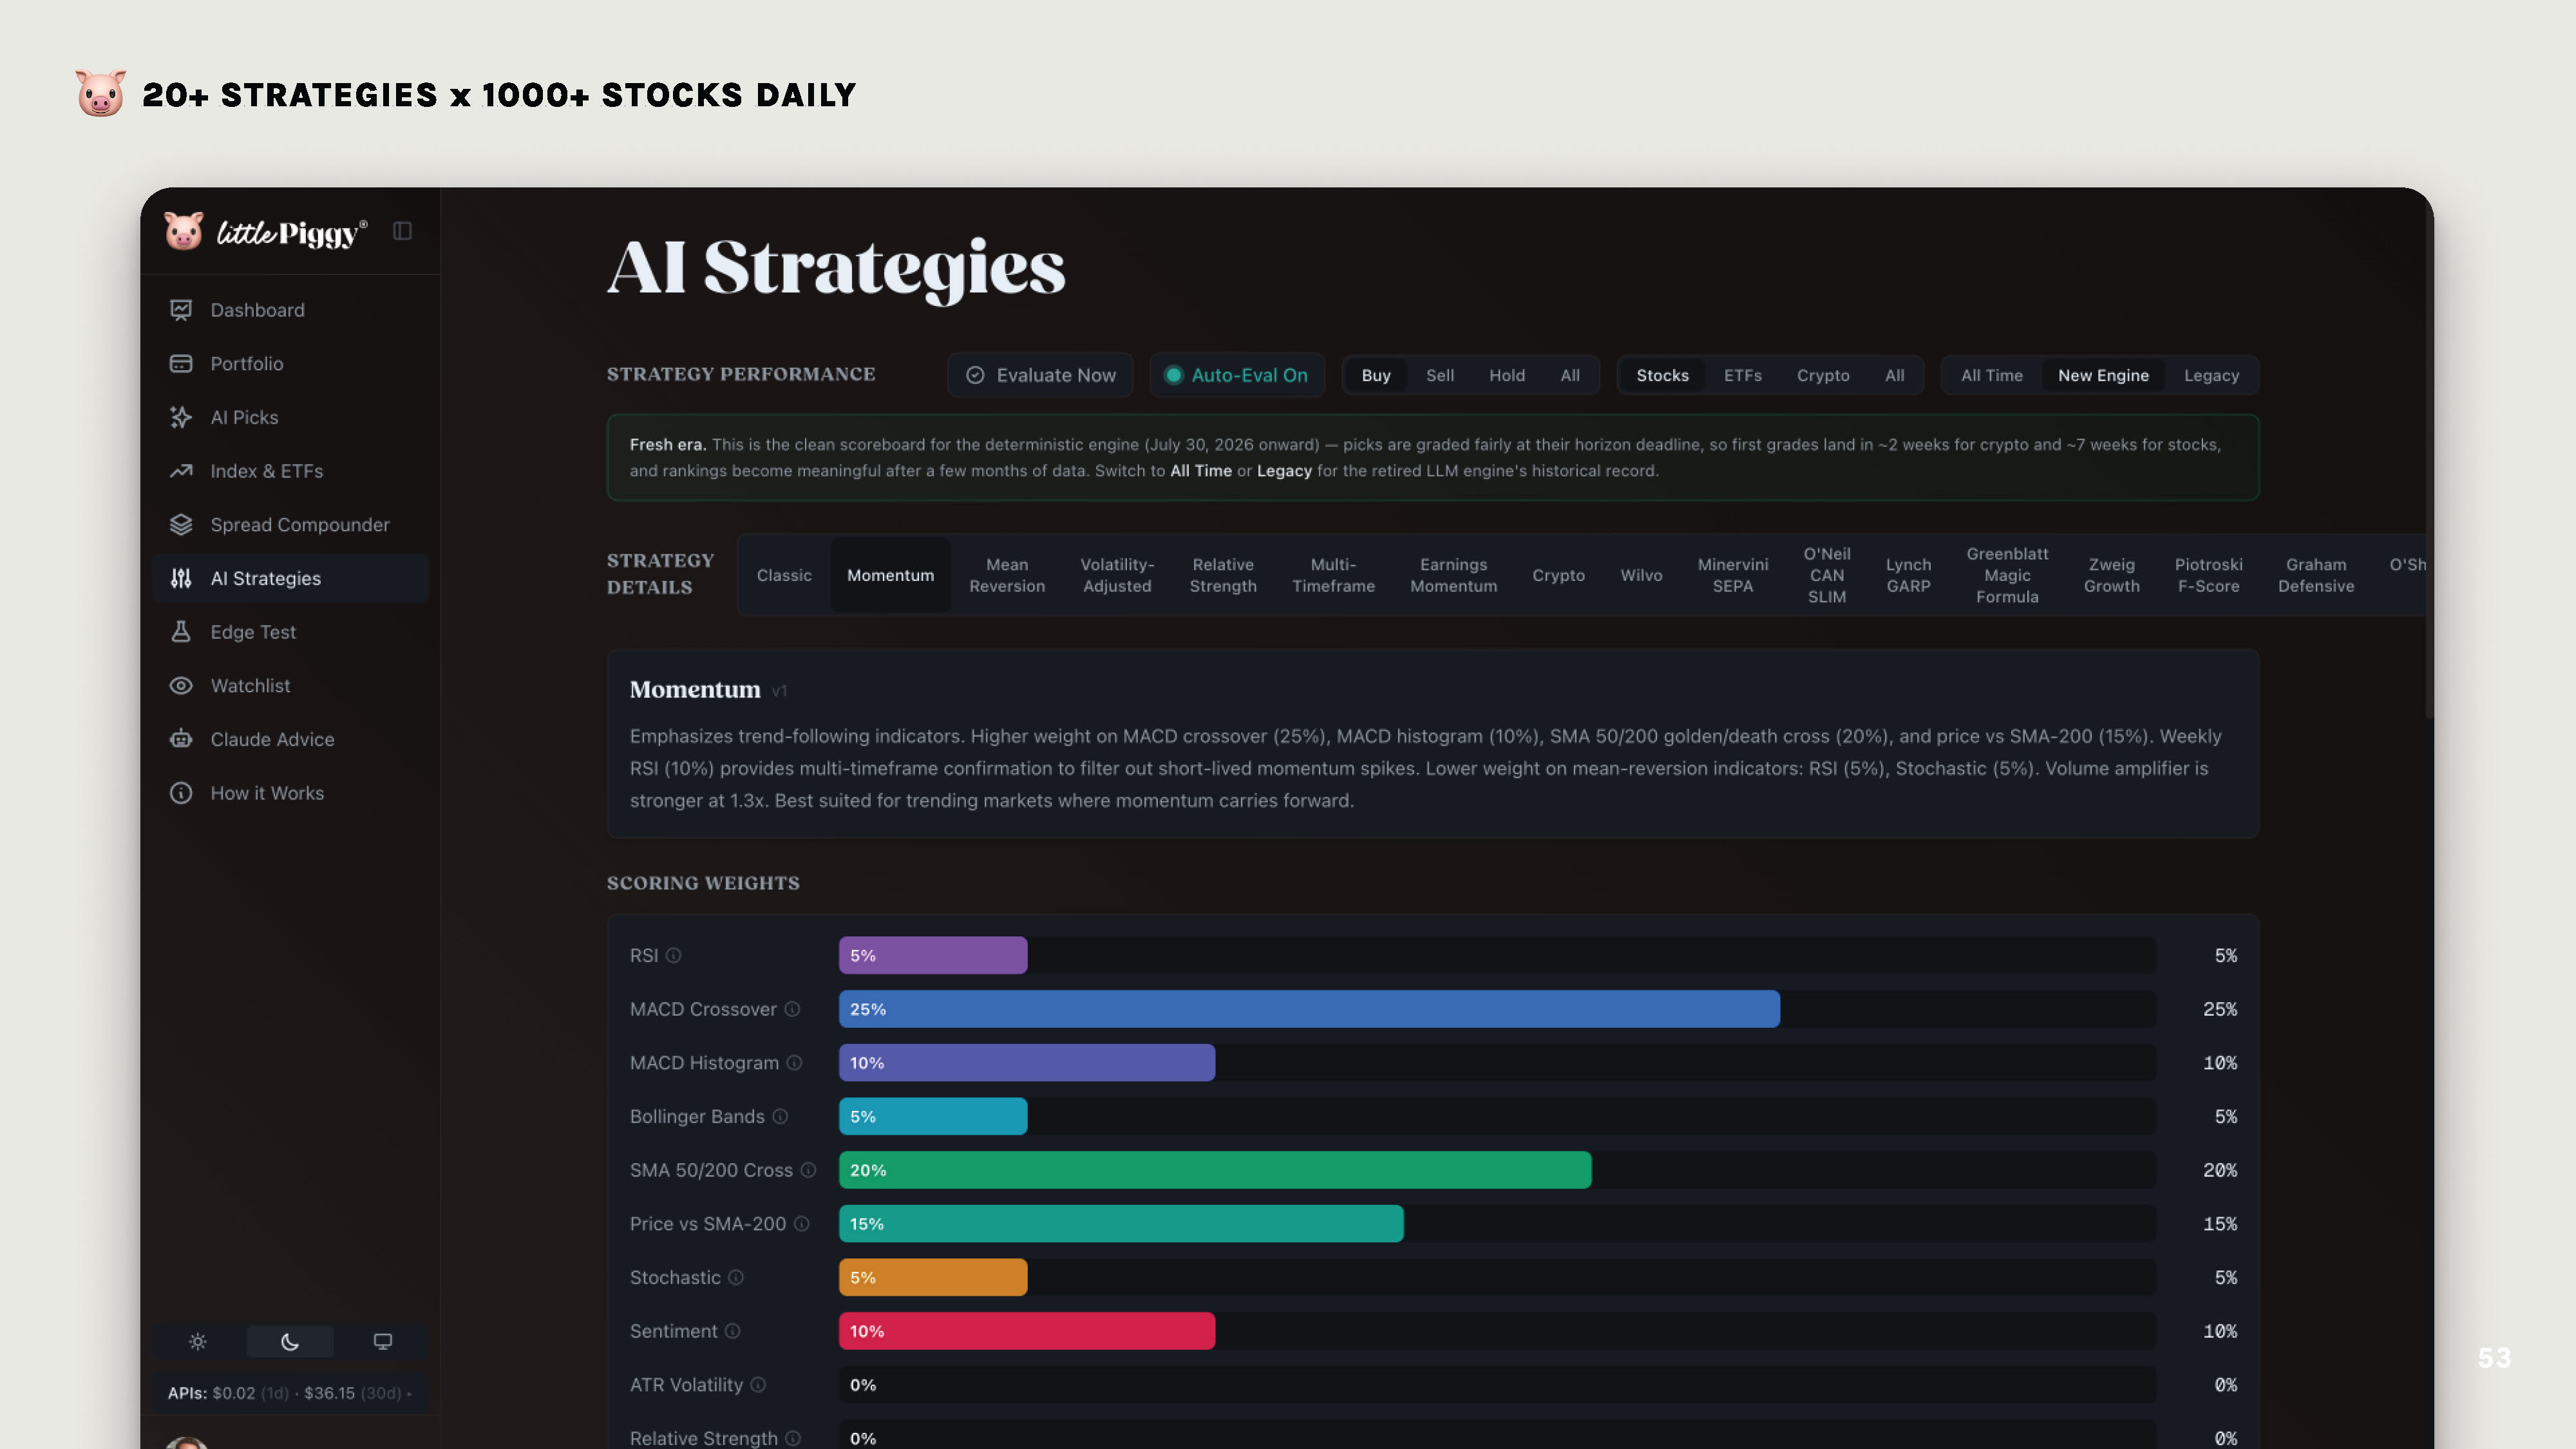Click the APIs cost status readout
Screen dimensions: 2576x1449
[290, 1393]
